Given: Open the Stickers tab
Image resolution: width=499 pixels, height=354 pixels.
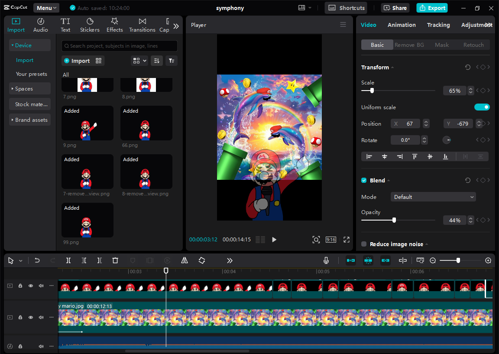Looking at the screenshot, I should pyautogui.click(x=90, y=25).
